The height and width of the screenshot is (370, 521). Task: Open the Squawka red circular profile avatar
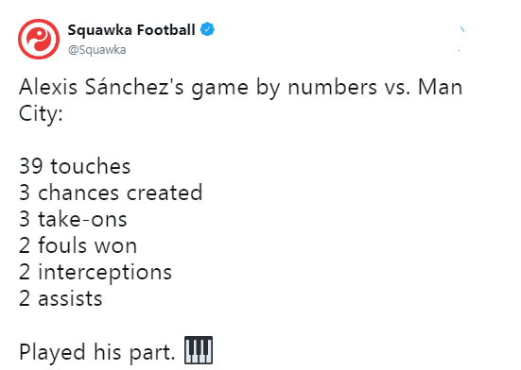(x=39, y=39)
